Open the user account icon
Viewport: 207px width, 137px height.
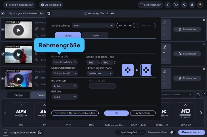(192, 5)
